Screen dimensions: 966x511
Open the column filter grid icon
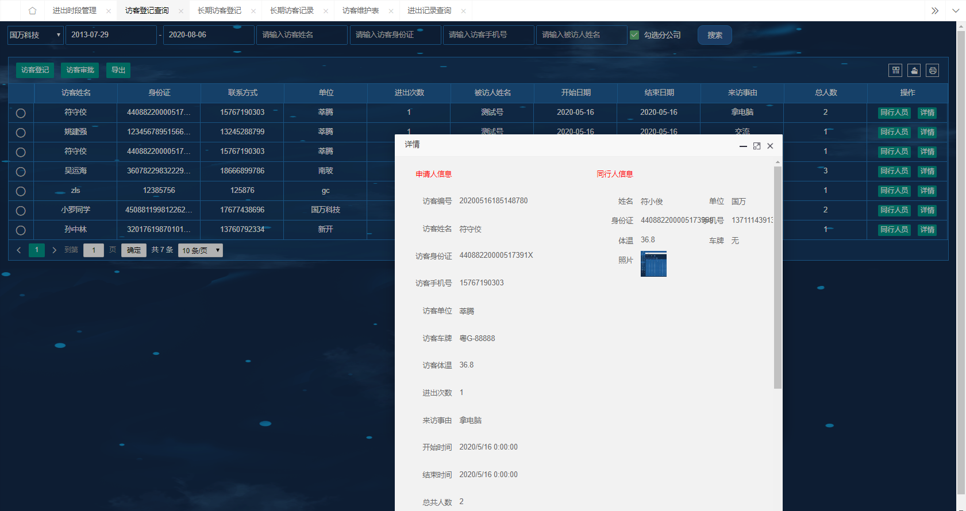[895, 70]
